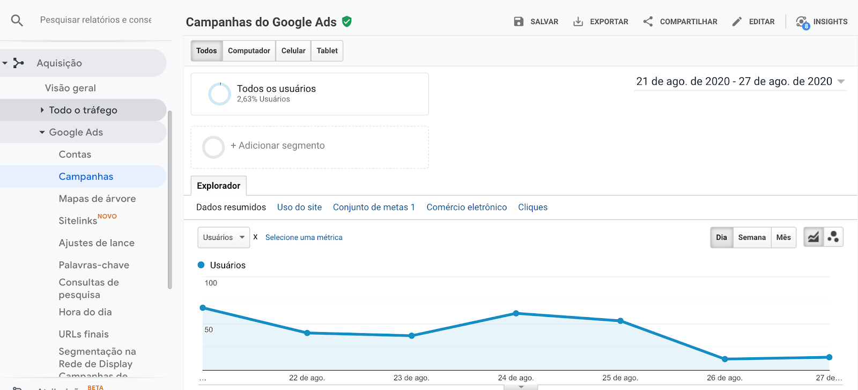The height and width of the screenshot is (390, 858).
Task: Click the SALVAR button label
Action: pyautogui.click(x=544, y=21)
